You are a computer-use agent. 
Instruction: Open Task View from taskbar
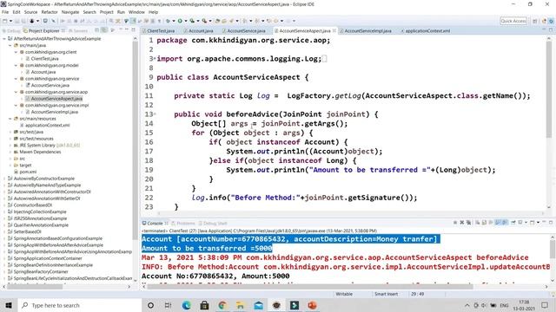(168, 305)
